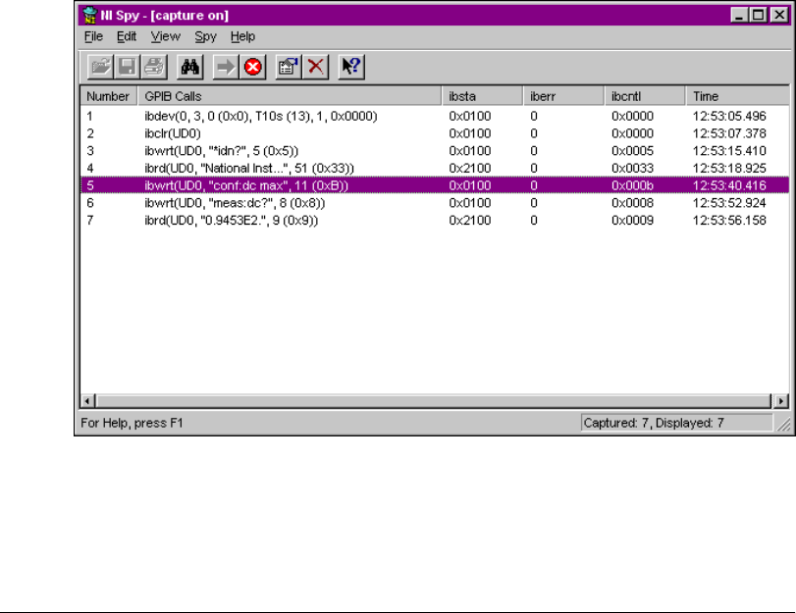Viewport: 796px width, 613px height.
Task: Maximize the NI Spy window
Action: click(x=759, y=16)
